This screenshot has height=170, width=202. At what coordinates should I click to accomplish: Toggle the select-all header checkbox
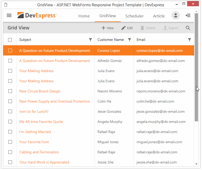[x=10, y=40]
